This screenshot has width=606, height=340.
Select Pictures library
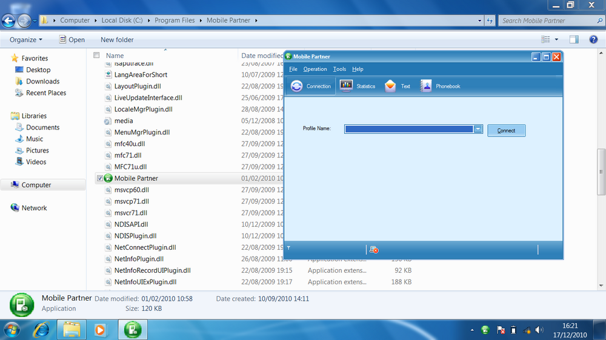coord(38,151)
